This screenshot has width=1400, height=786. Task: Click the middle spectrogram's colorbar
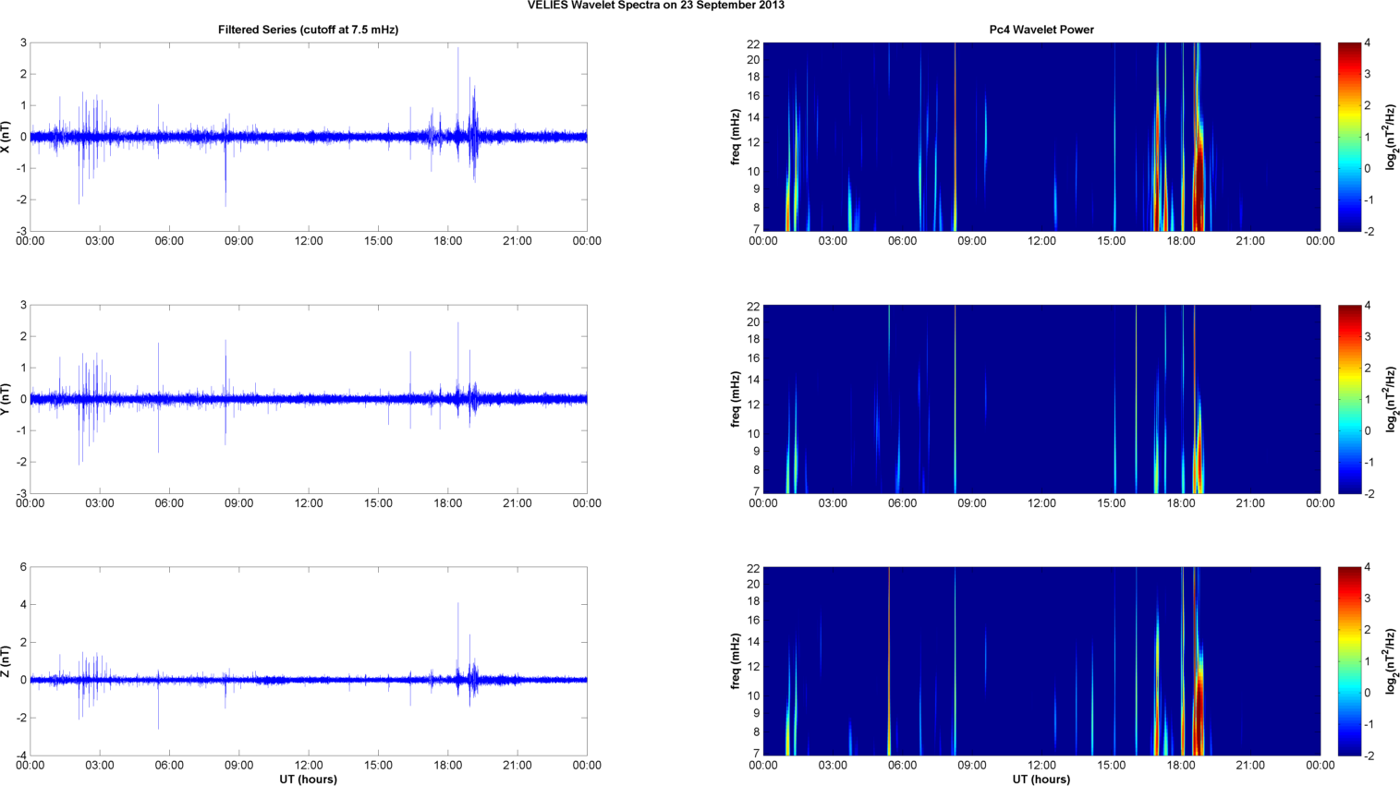pos(1349,399)
